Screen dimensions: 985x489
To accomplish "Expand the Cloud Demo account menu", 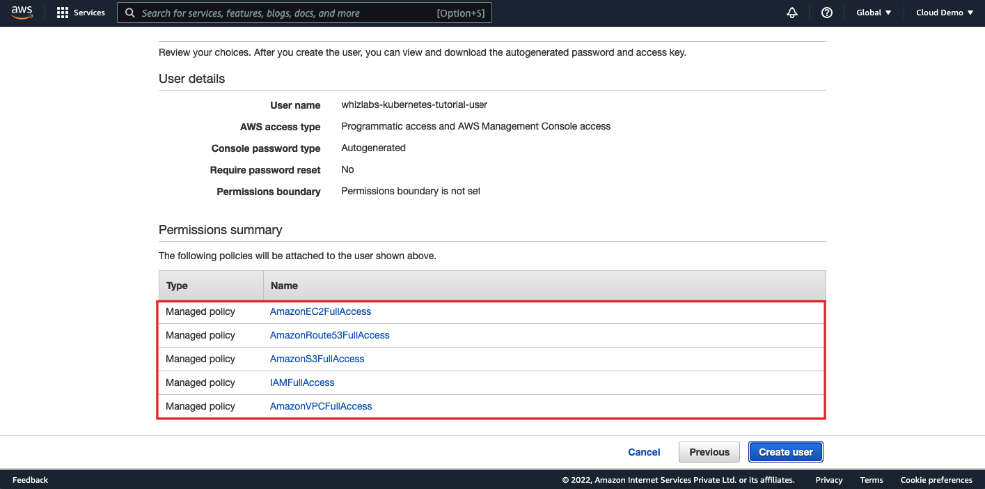I will pyautogui.click(x=945, y=13).
